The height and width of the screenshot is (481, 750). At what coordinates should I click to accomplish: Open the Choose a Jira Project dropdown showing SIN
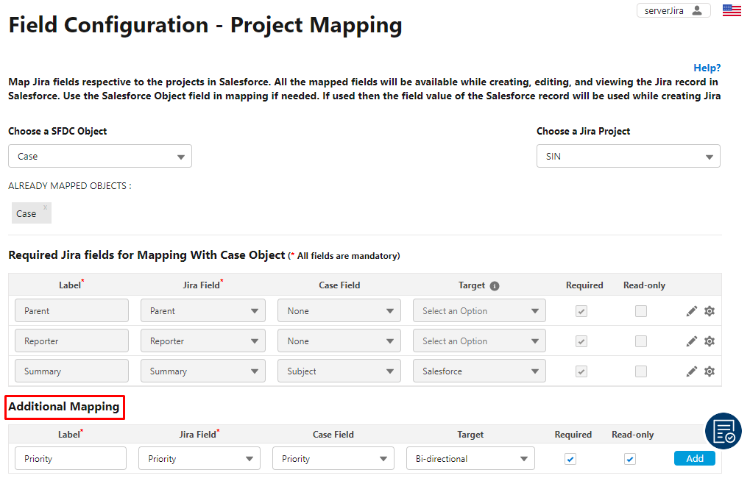(628, 156)
